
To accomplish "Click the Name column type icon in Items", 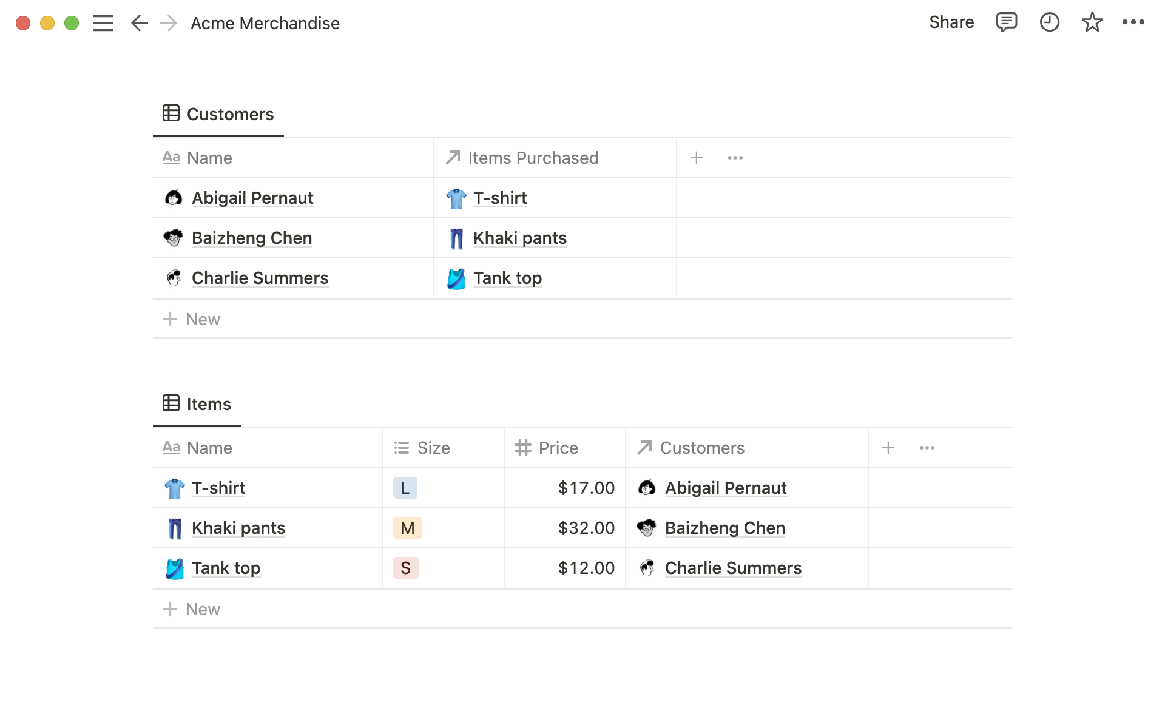I will tap(172, 447).
